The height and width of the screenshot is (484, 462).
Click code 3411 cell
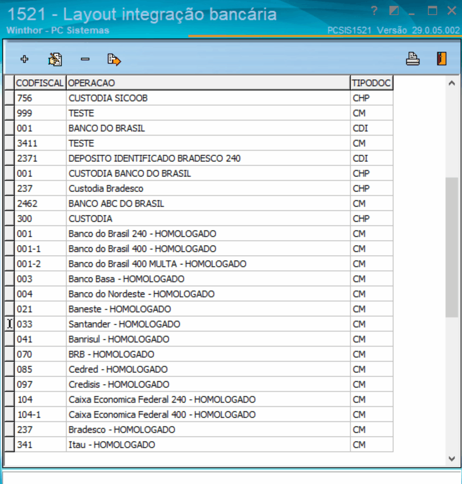tap(40, 143)
